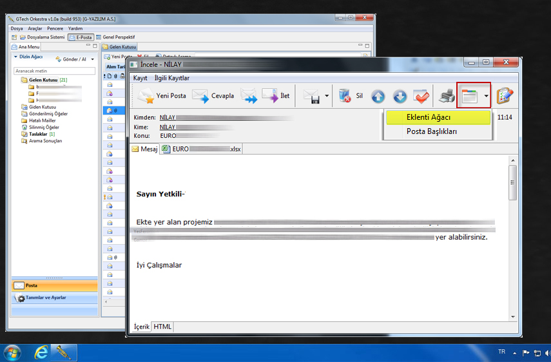Image resolution: width=551 pixels, height=362 pixels.
Task: Click the Windows Start button
Action: point(12,353)
